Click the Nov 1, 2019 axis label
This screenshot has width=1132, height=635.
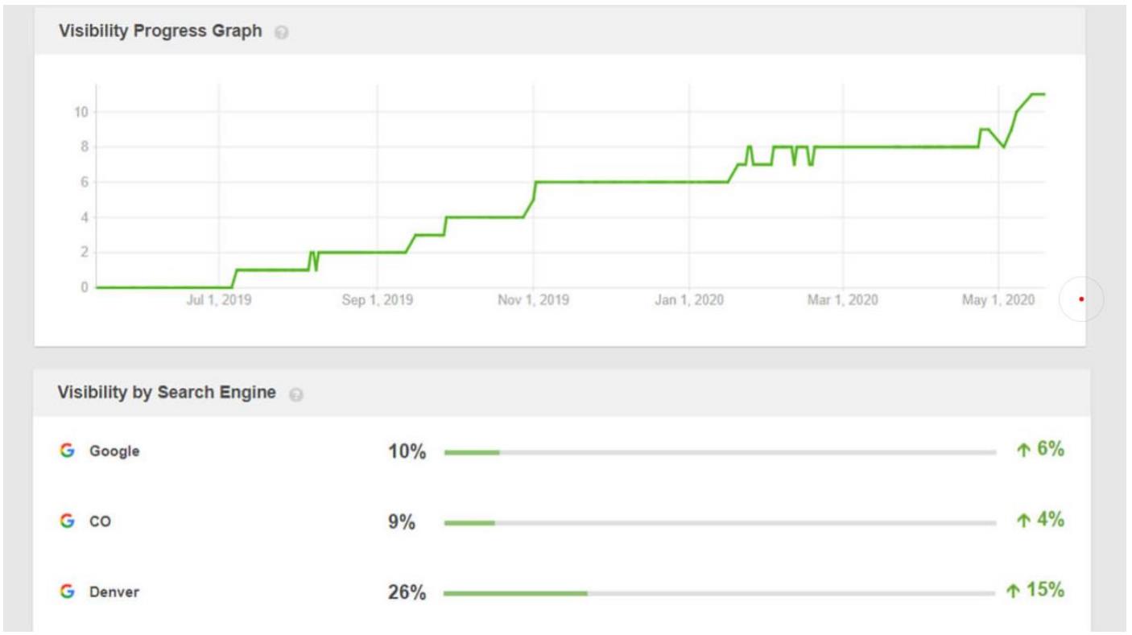click(533, 300)
